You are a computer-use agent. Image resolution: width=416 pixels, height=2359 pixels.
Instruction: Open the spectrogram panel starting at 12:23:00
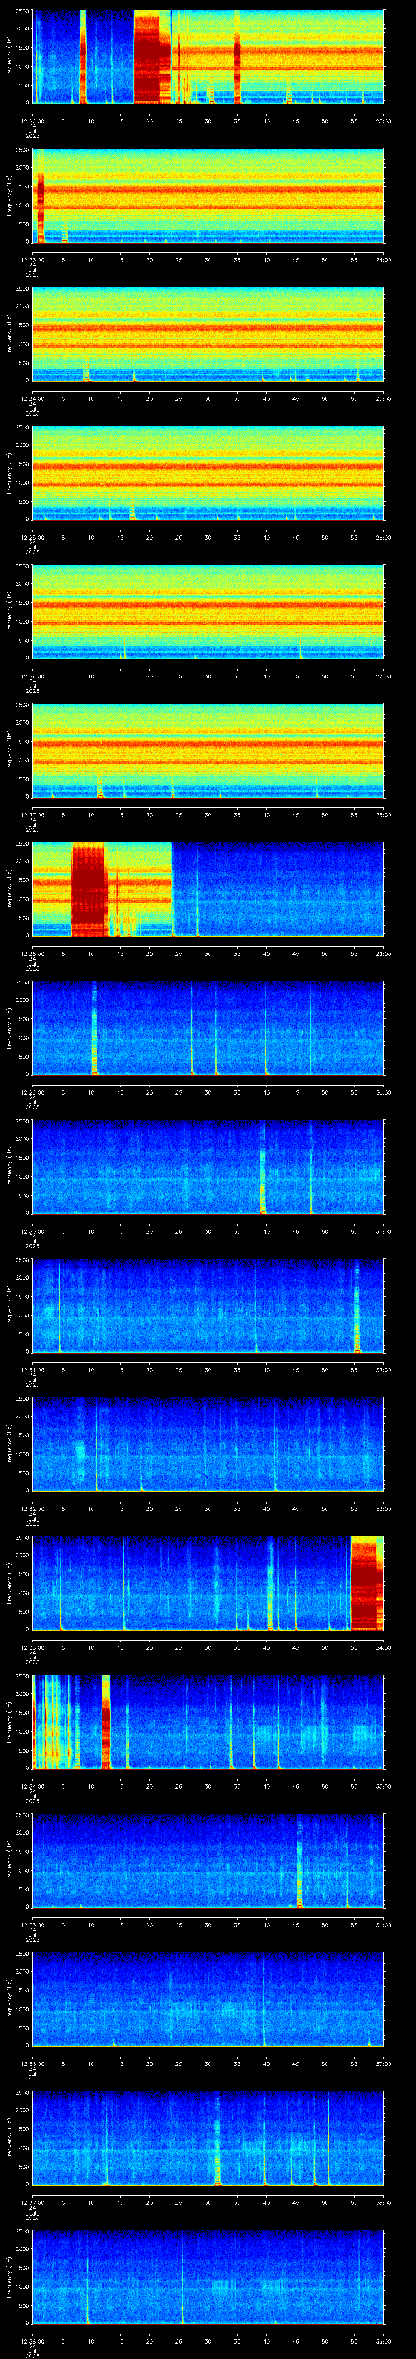tap(208, 196)
